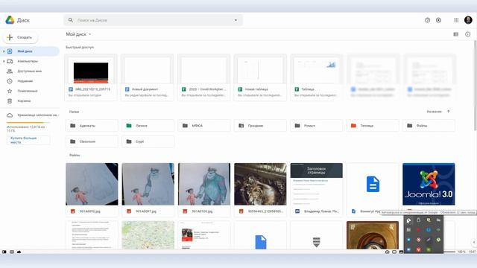477x268 pixels.
Task: Click the shared Праздник folder icon
Action: pos(241,126)
